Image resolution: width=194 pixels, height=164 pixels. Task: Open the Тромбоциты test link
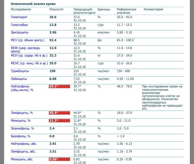(20, 71)
